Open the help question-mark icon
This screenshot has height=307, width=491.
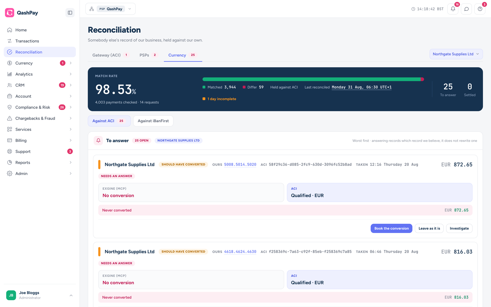480,9
